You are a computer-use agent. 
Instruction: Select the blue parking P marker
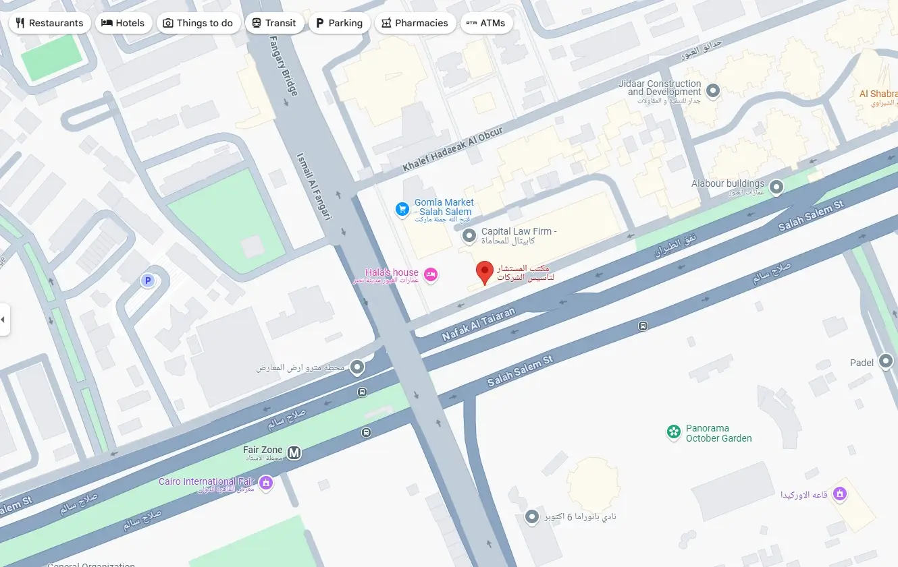coord(147,280)
